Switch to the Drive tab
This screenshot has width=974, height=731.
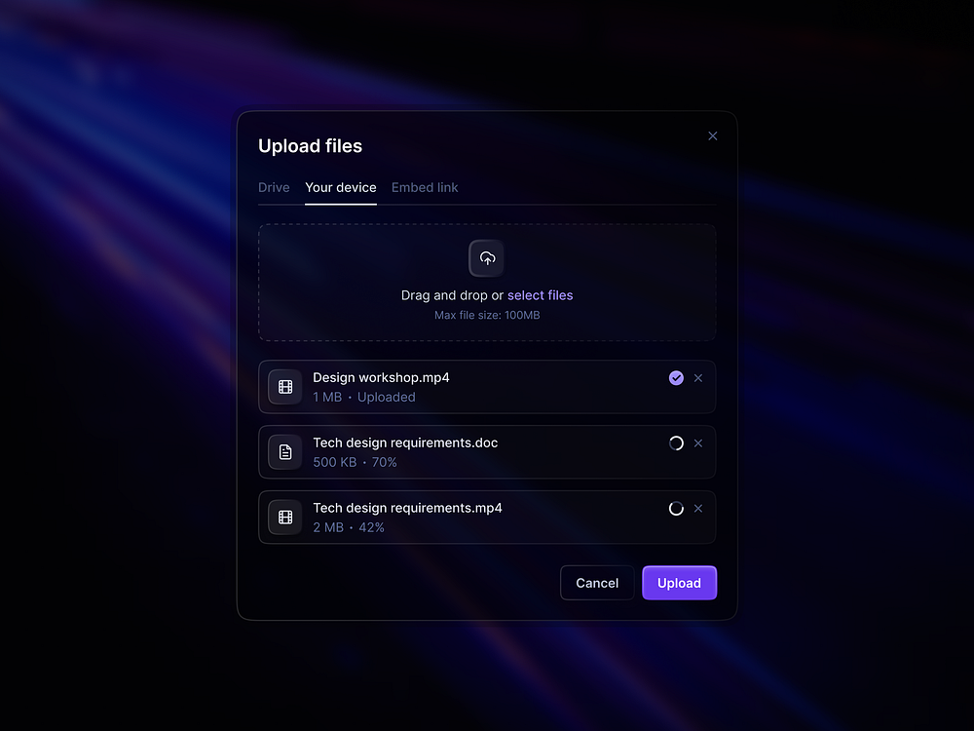click(274, 188)
